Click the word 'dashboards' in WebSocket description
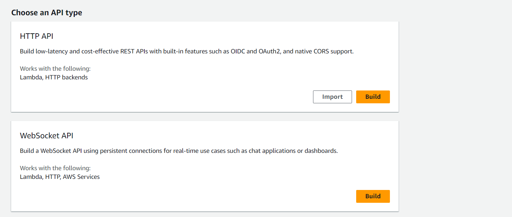Viewport: 512px width, 217px height. coord(321,151)
